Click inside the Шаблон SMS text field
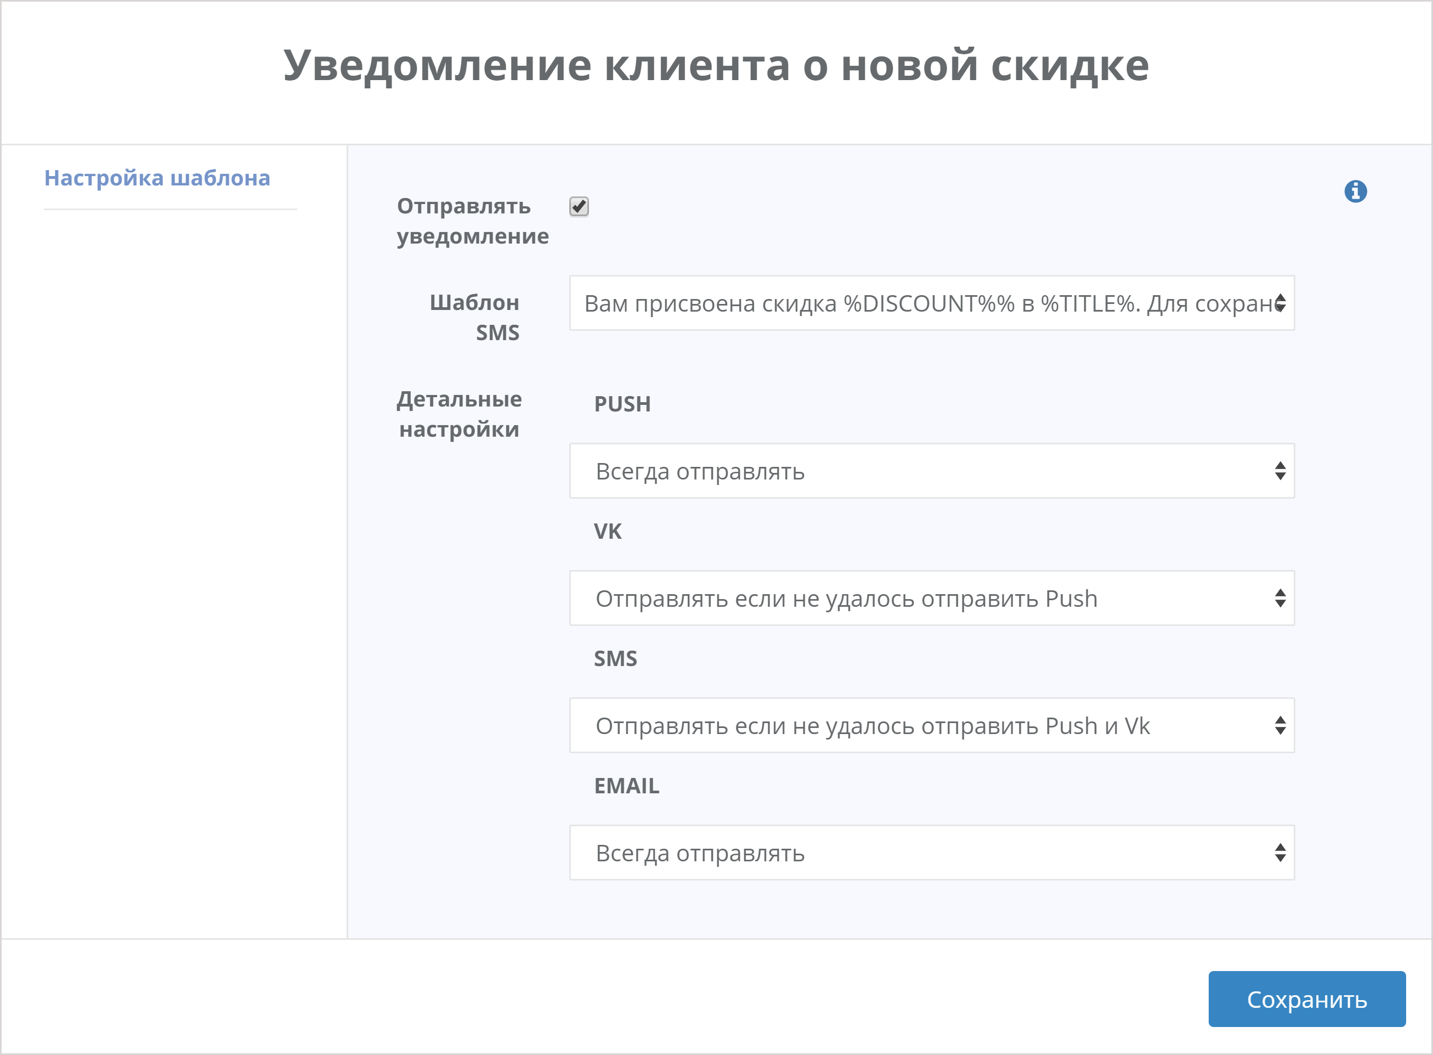The width and height of the screenshot is (1433, 1055). [x=893, y=304]
